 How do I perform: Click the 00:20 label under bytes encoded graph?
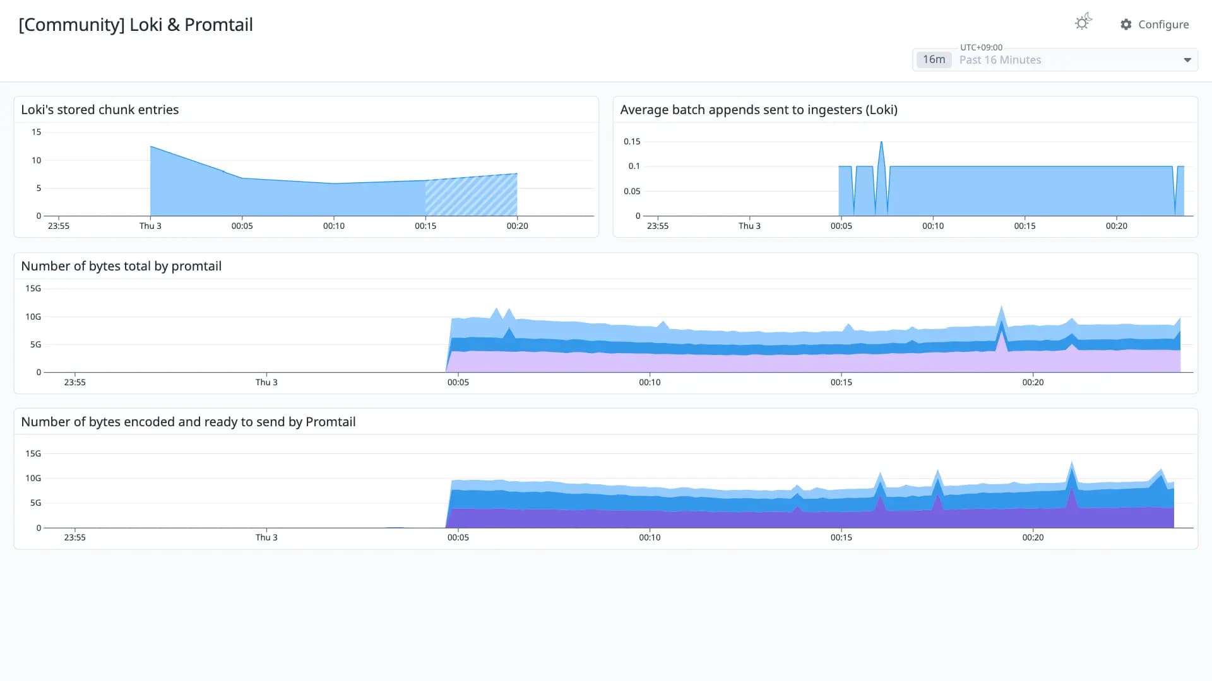point(1033,537)
